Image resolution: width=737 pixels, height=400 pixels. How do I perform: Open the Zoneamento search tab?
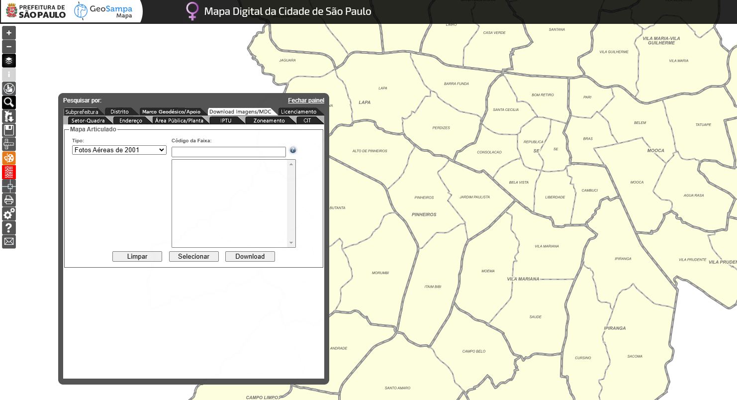click(x=269, y=121)
